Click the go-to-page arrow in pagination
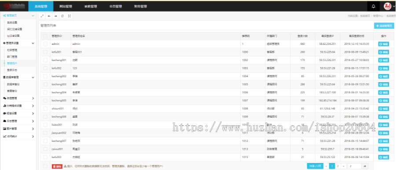Viewport: 396px width, 170px height. 364,166
